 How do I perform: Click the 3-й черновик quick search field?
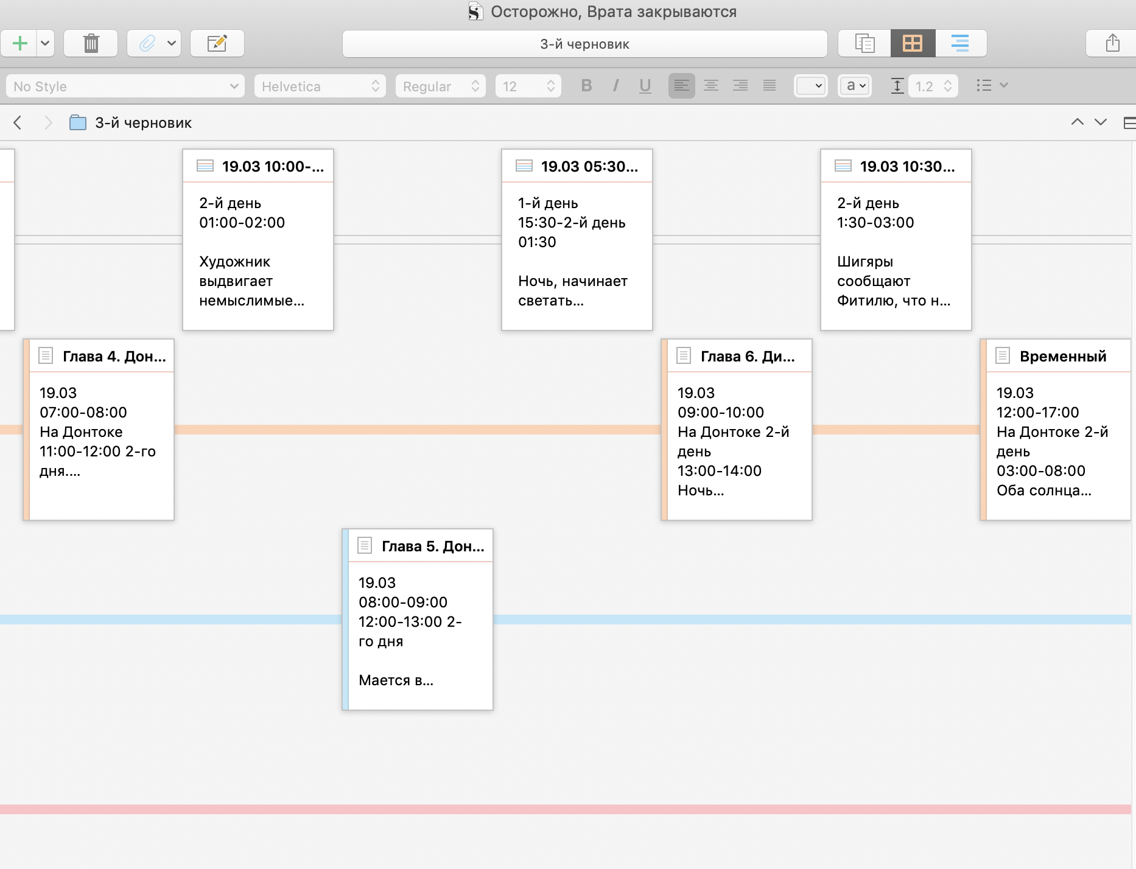584,44
